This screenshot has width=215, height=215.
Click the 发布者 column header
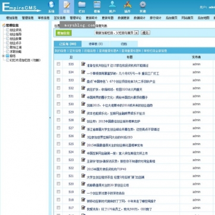(x=197, y=57)
